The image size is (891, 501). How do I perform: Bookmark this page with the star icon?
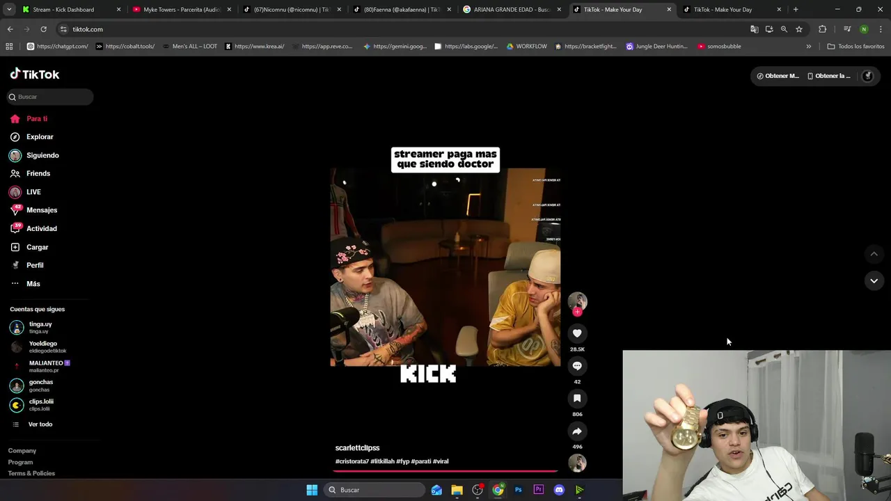(x=799, y=29)
